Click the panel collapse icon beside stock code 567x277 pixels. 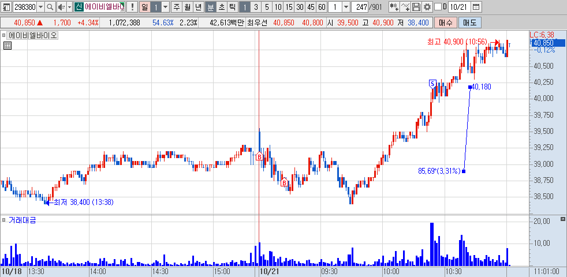click(6, 7)
